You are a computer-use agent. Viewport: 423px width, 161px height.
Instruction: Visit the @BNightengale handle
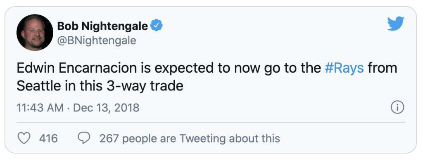[x=97, y=41]
